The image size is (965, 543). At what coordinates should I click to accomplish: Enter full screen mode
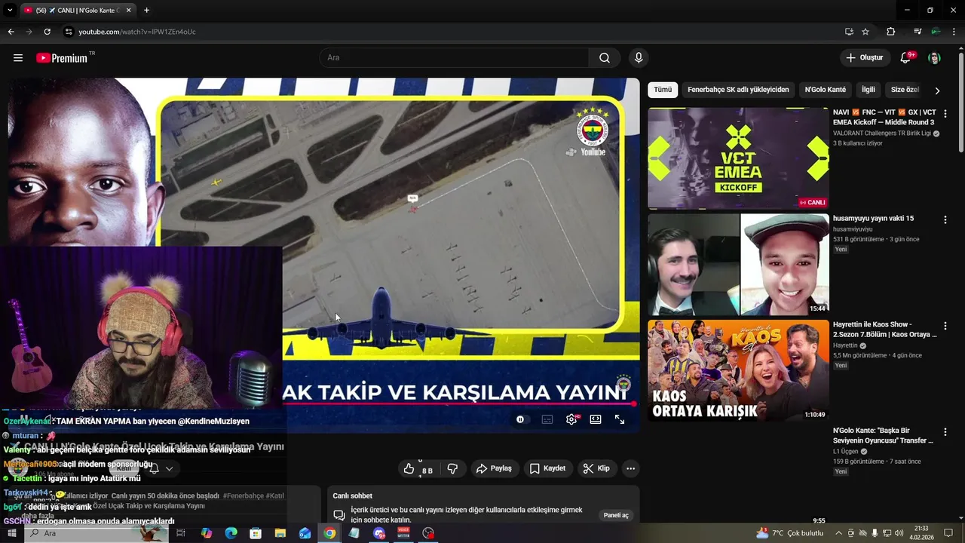620,419
